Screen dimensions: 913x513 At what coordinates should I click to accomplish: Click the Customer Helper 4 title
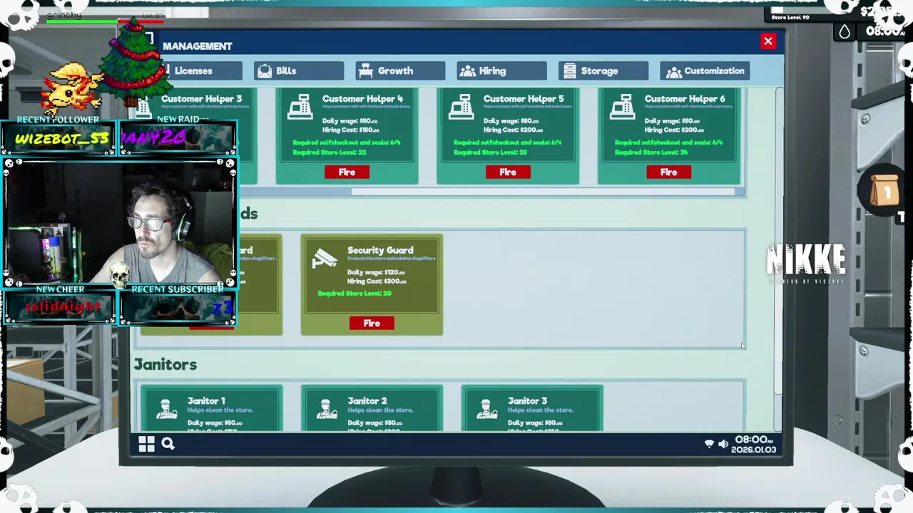[x=362, y=99]
